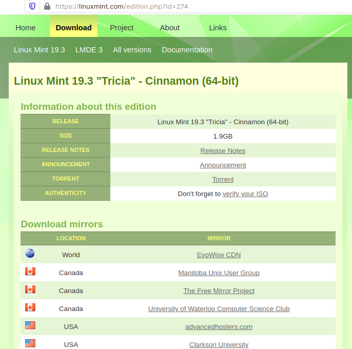
Task: Follow the verify your ISO link
Action: (245, 193)
